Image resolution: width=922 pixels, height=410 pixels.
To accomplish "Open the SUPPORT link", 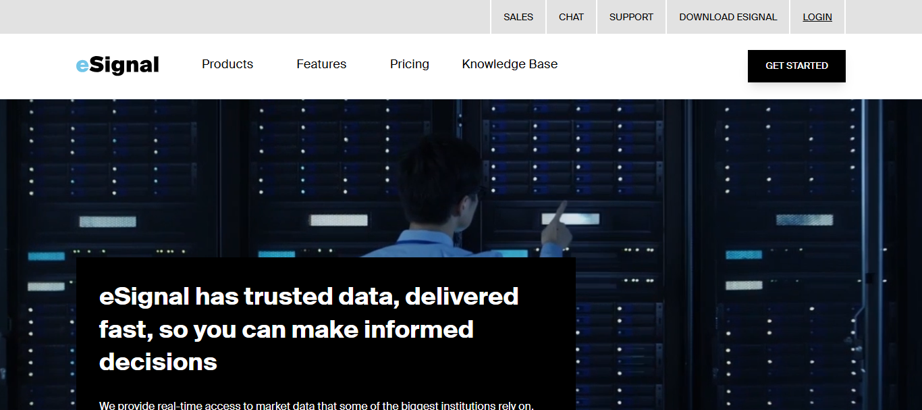I will (x=631, y=17).
